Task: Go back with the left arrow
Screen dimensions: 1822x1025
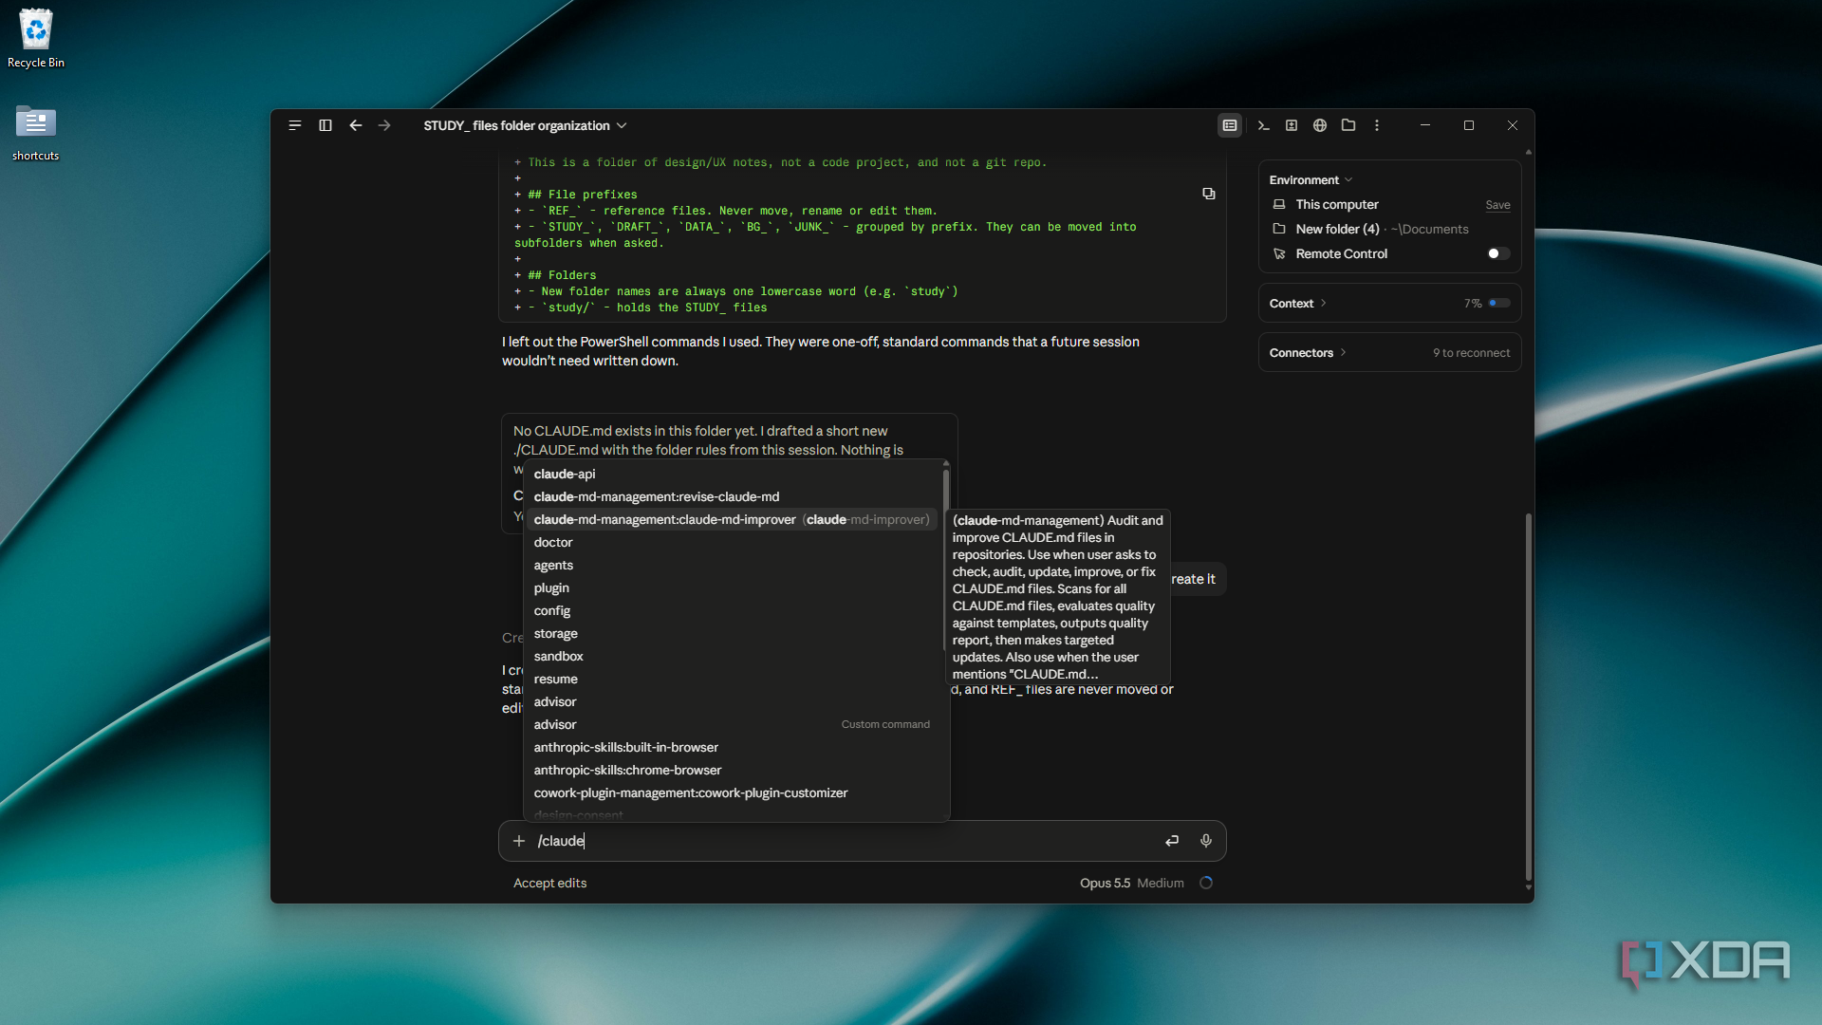Action: point(356,125)
